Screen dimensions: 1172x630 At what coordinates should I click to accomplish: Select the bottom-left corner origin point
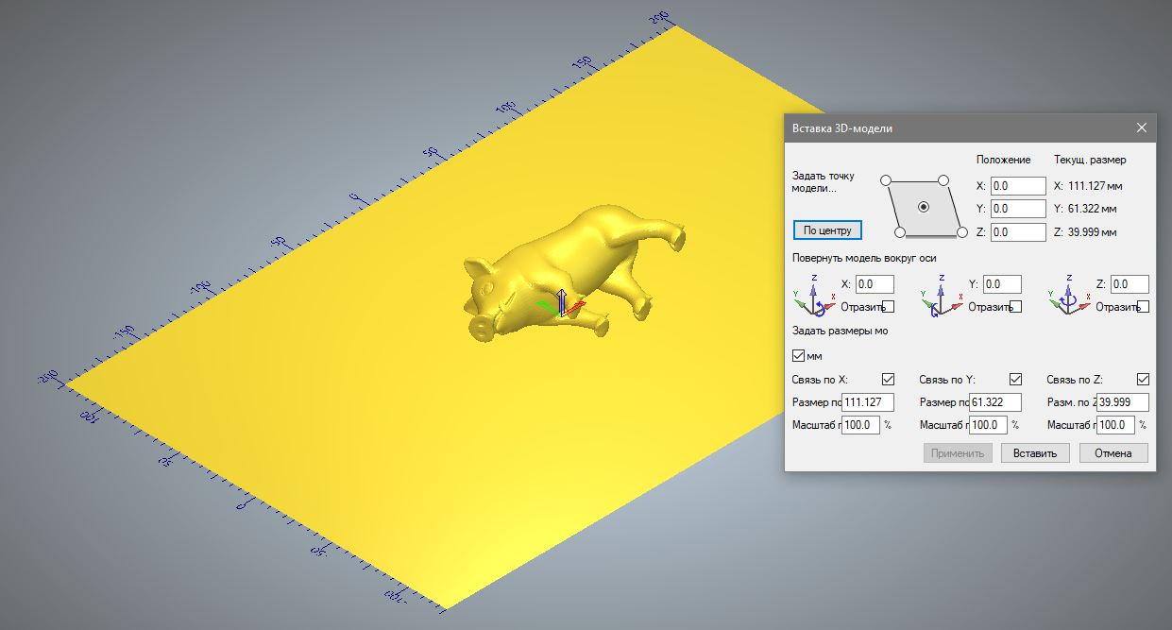click(899, 231)
